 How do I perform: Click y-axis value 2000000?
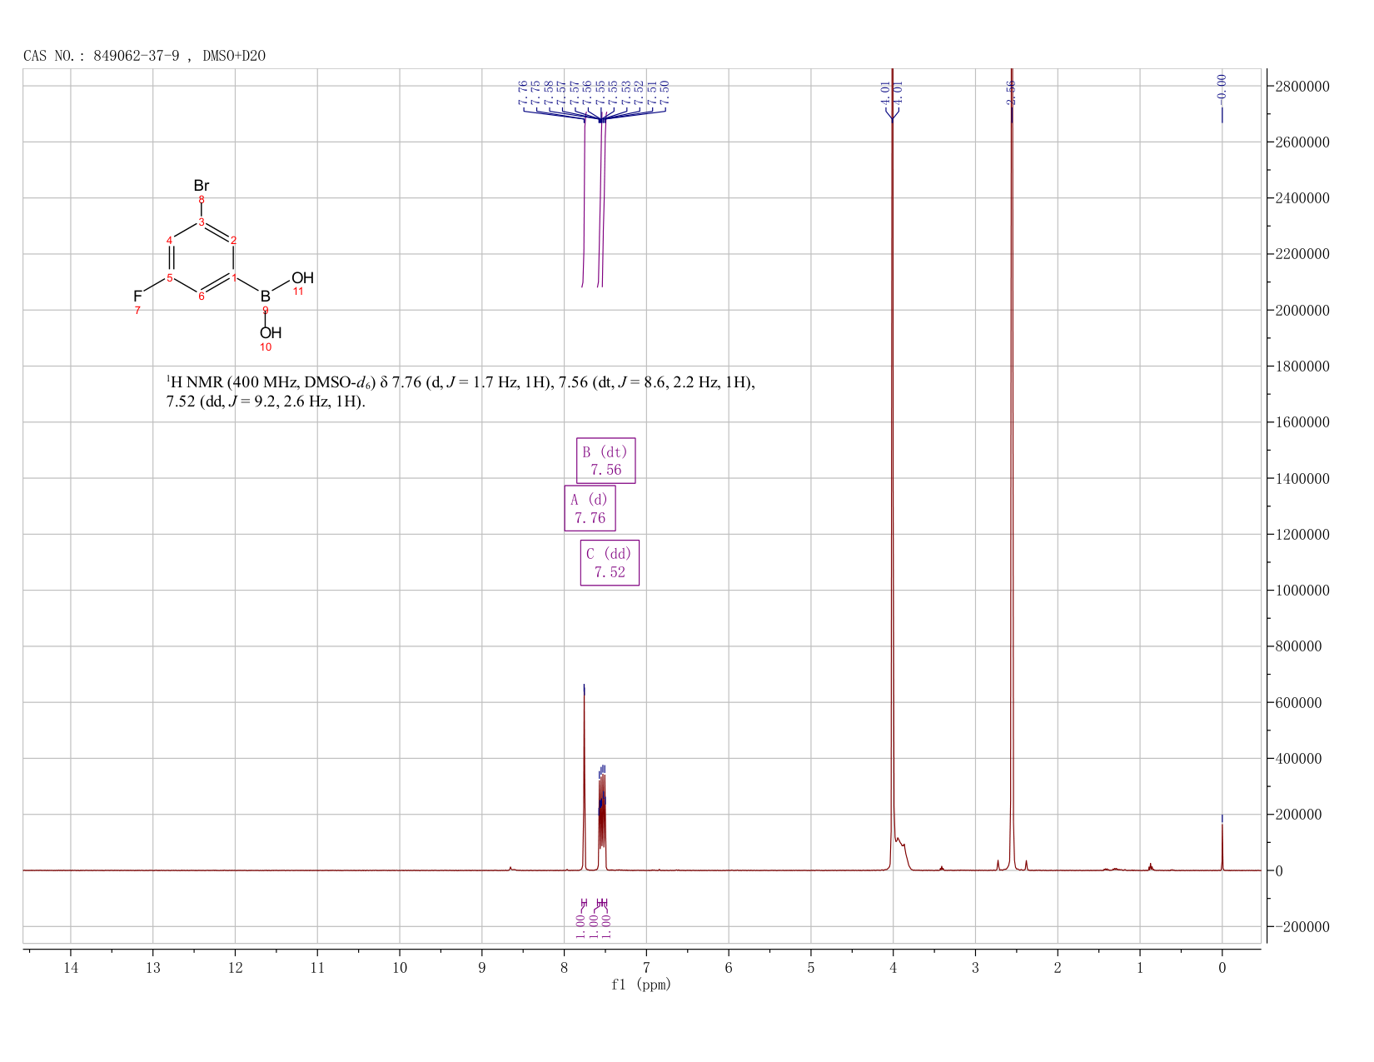pyautogui.click(x=1301, y=311)
